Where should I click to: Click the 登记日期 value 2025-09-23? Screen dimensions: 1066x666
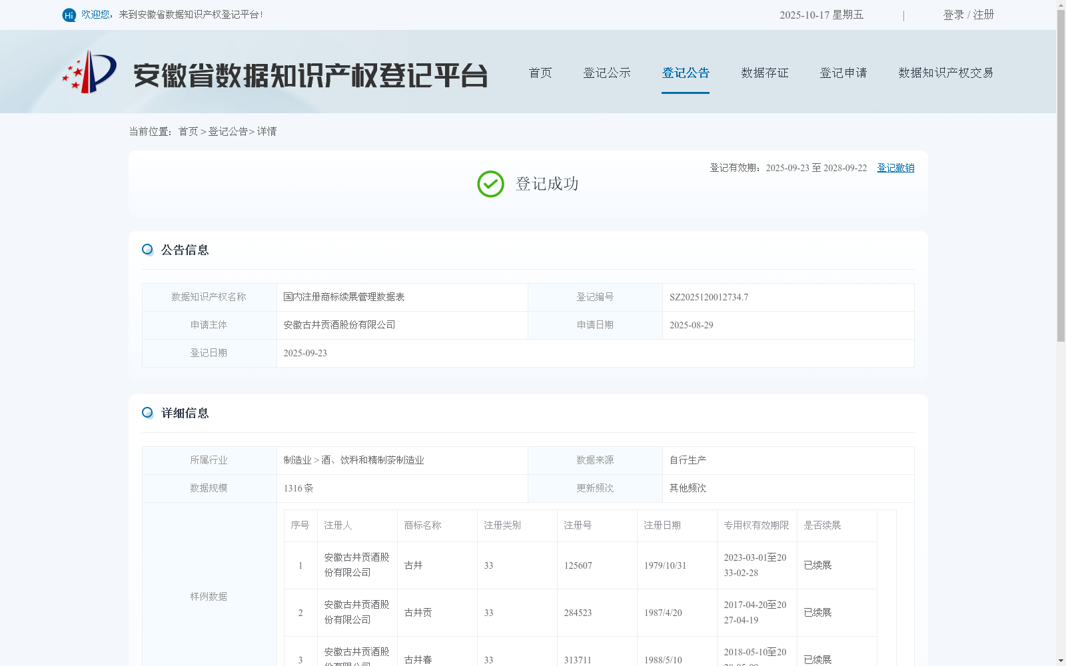pyautogui.click(x=305, y=353)
